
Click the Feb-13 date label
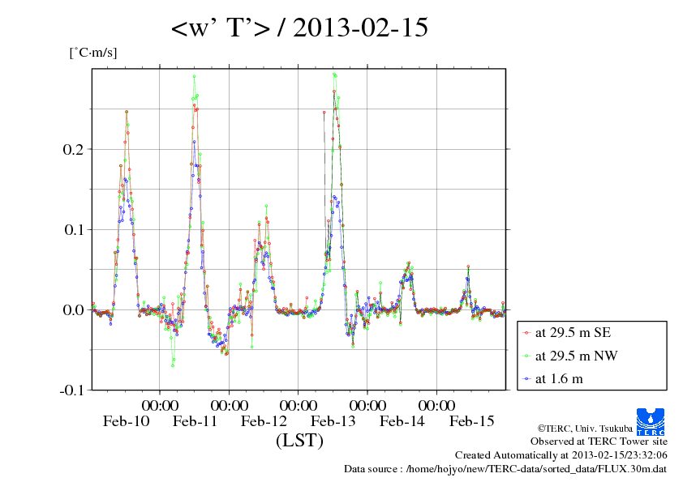[x=333, y=420]
